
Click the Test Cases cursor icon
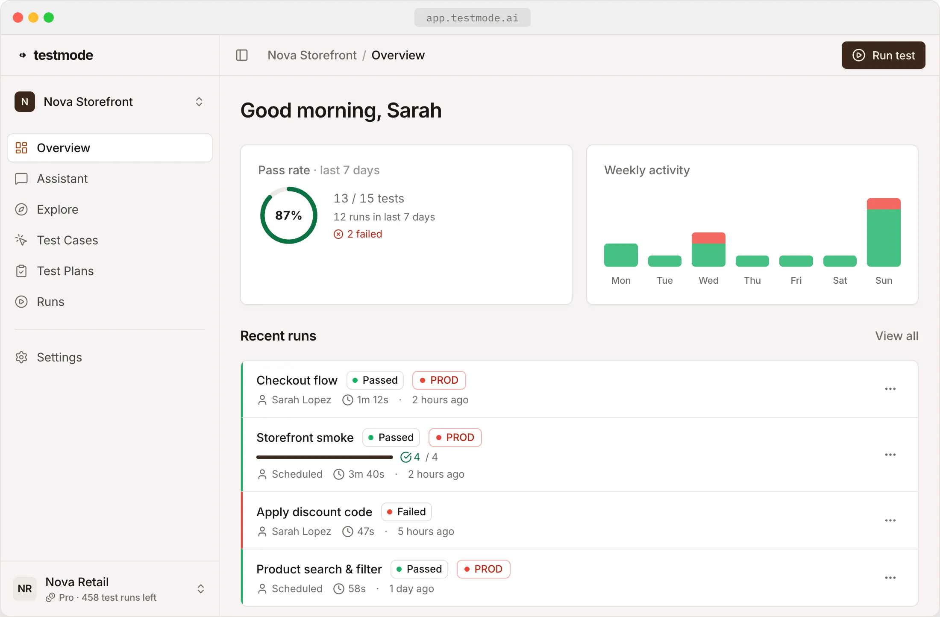pos(21,240)
